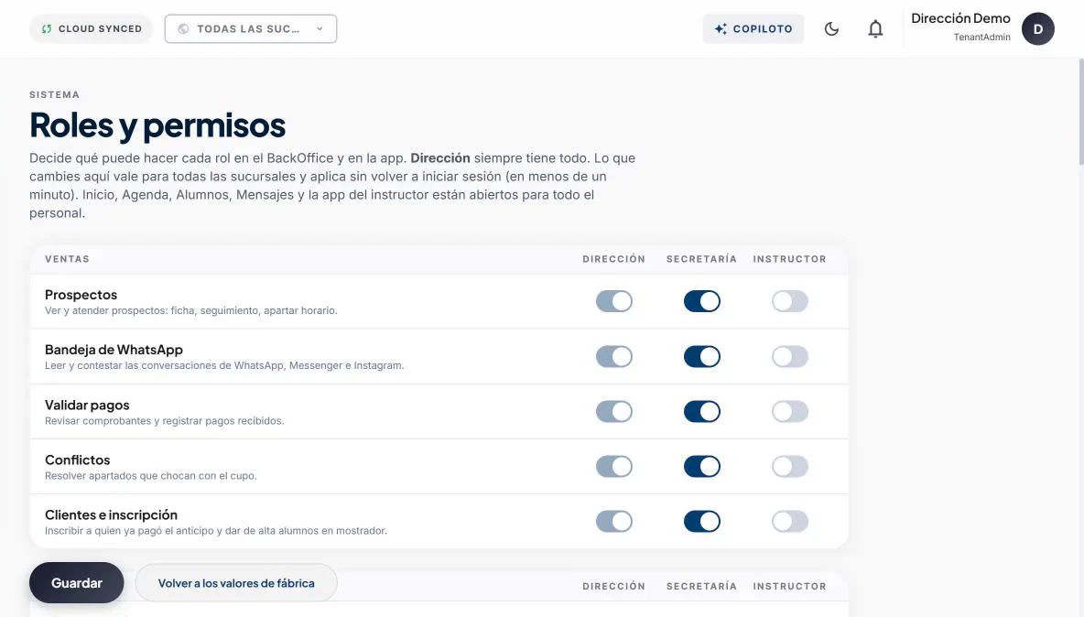The image size is (1084, 617).
Task: Toggle dark mode moon icon
Action: pyautogui.click(x=831, y=29)
